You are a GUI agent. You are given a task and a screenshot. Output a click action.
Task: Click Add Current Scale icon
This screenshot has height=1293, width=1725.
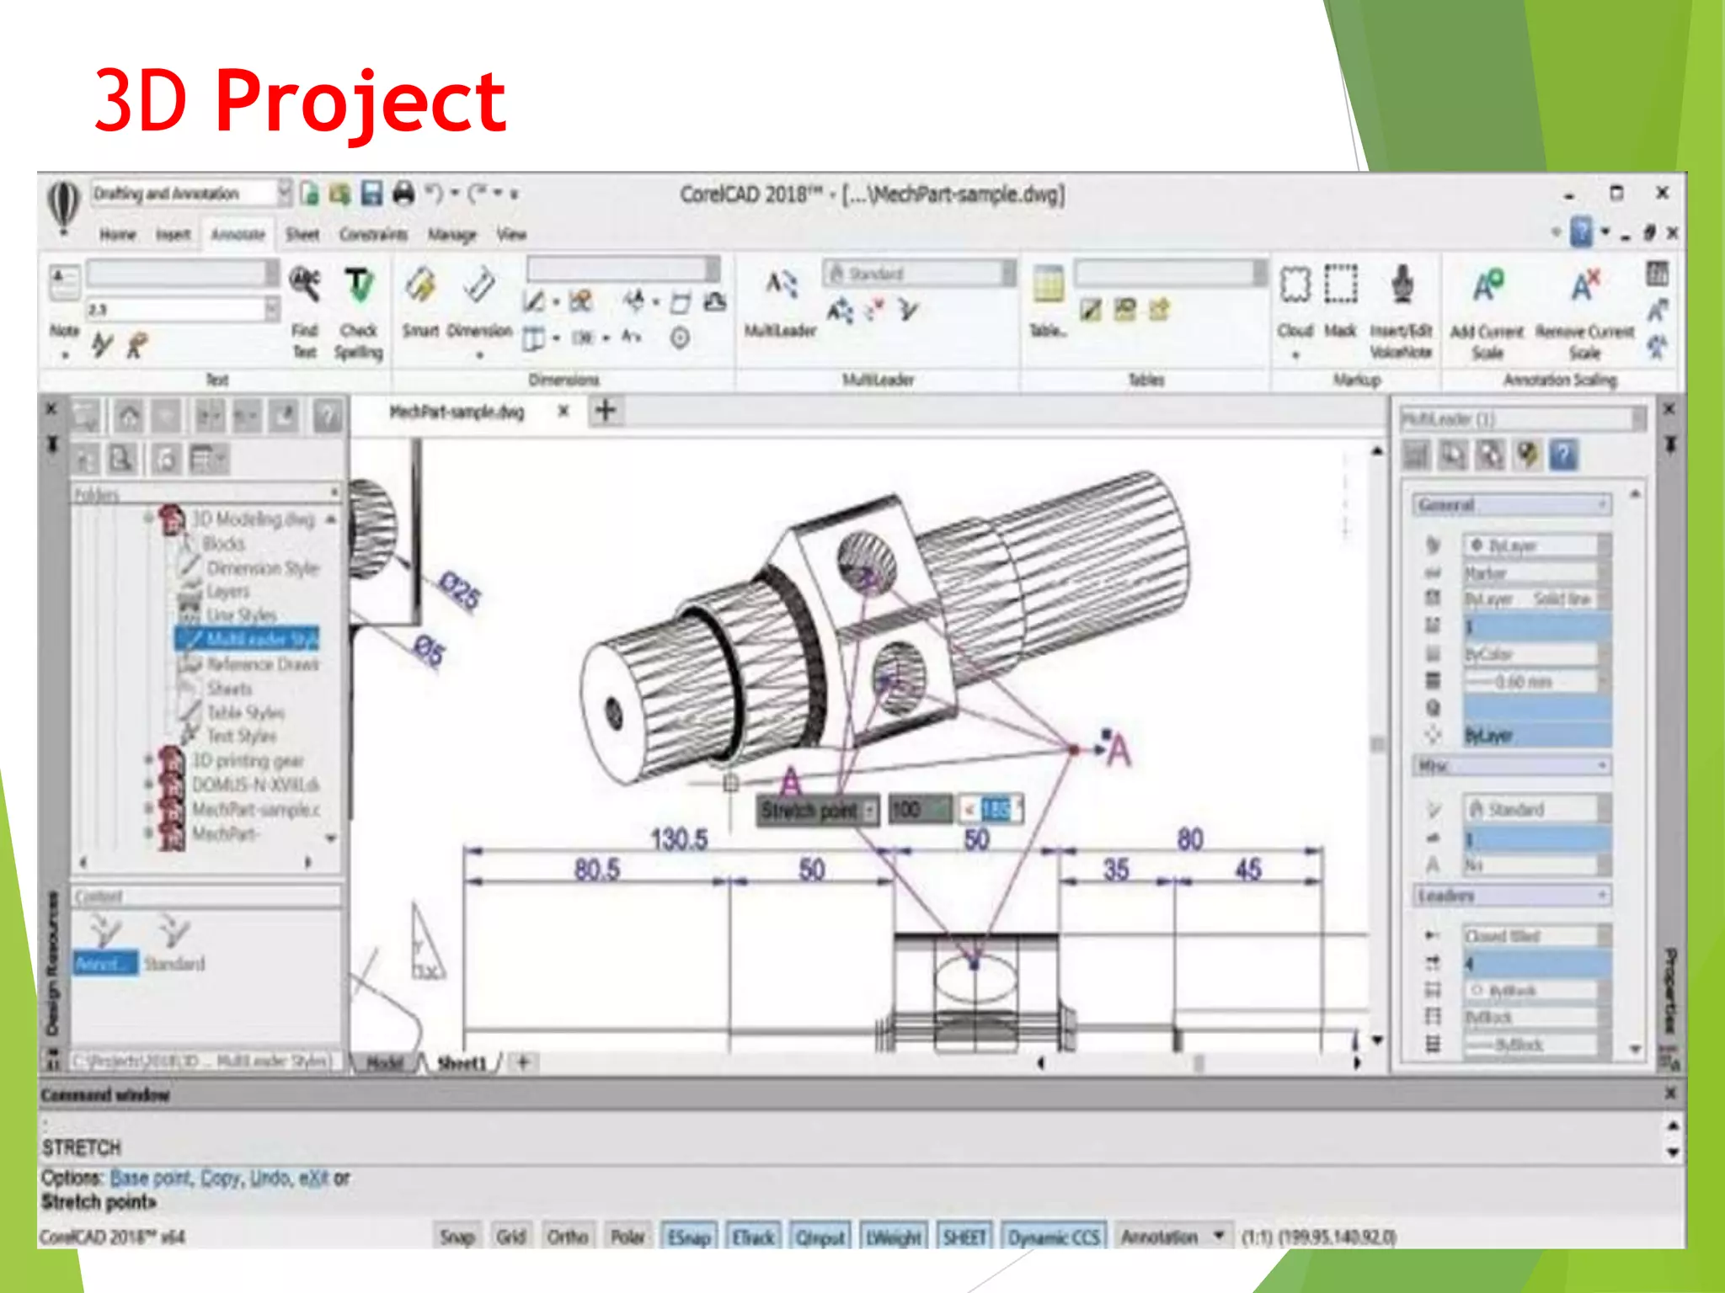tap(1487, 285)
